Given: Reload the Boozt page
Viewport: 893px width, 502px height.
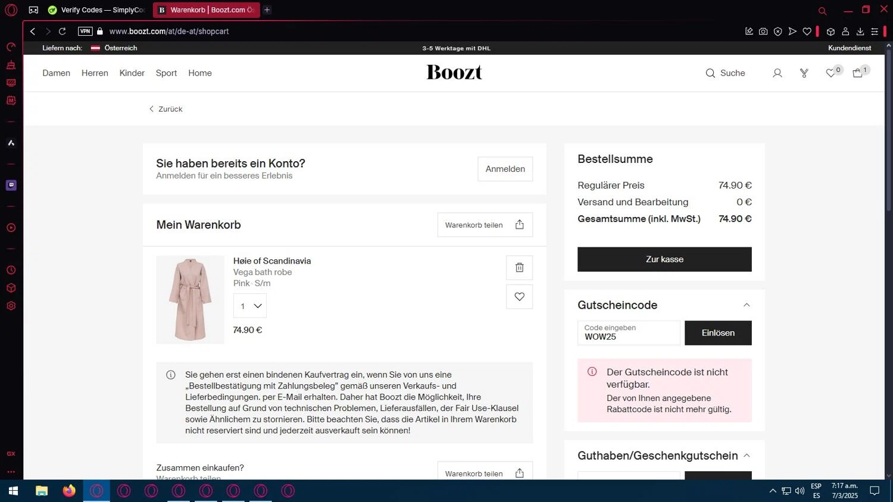Looking at the screenshot, I should click(x=62, y=32).
